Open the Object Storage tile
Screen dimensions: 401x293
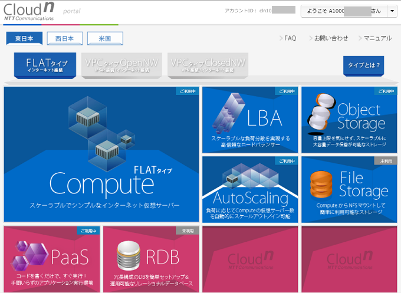pyautogui.click(x=349, y=119)
